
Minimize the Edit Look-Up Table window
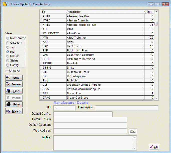(151, 4)
